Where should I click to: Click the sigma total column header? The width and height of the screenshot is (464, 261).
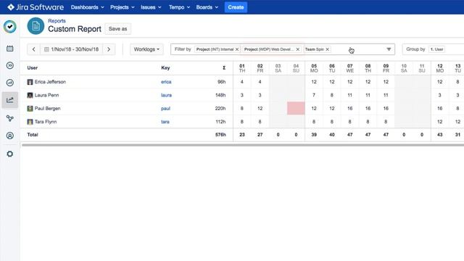pos(224,68)
